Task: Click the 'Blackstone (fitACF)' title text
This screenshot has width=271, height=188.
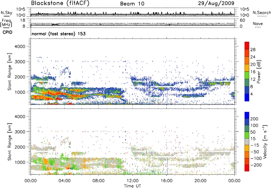Action: (60, 3)
